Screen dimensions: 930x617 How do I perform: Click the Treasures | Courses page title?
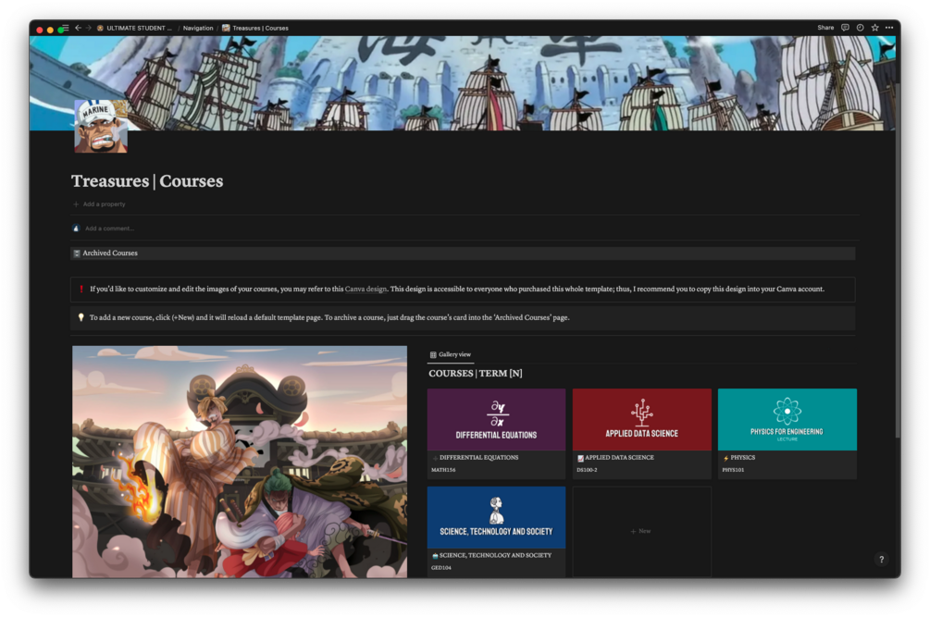pos(147,180)
